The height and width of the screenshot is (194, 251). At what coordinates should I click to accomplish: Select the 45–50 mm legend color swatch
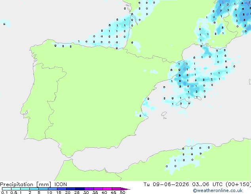coord(116,189)
